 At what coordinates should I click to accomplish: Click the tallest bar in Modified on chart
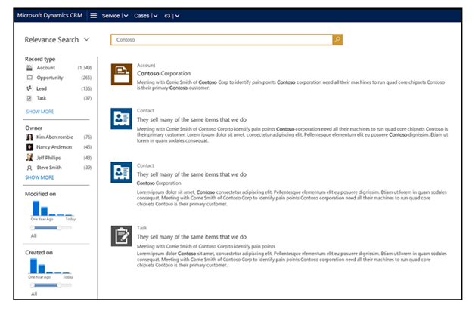[x=36, y=208]
